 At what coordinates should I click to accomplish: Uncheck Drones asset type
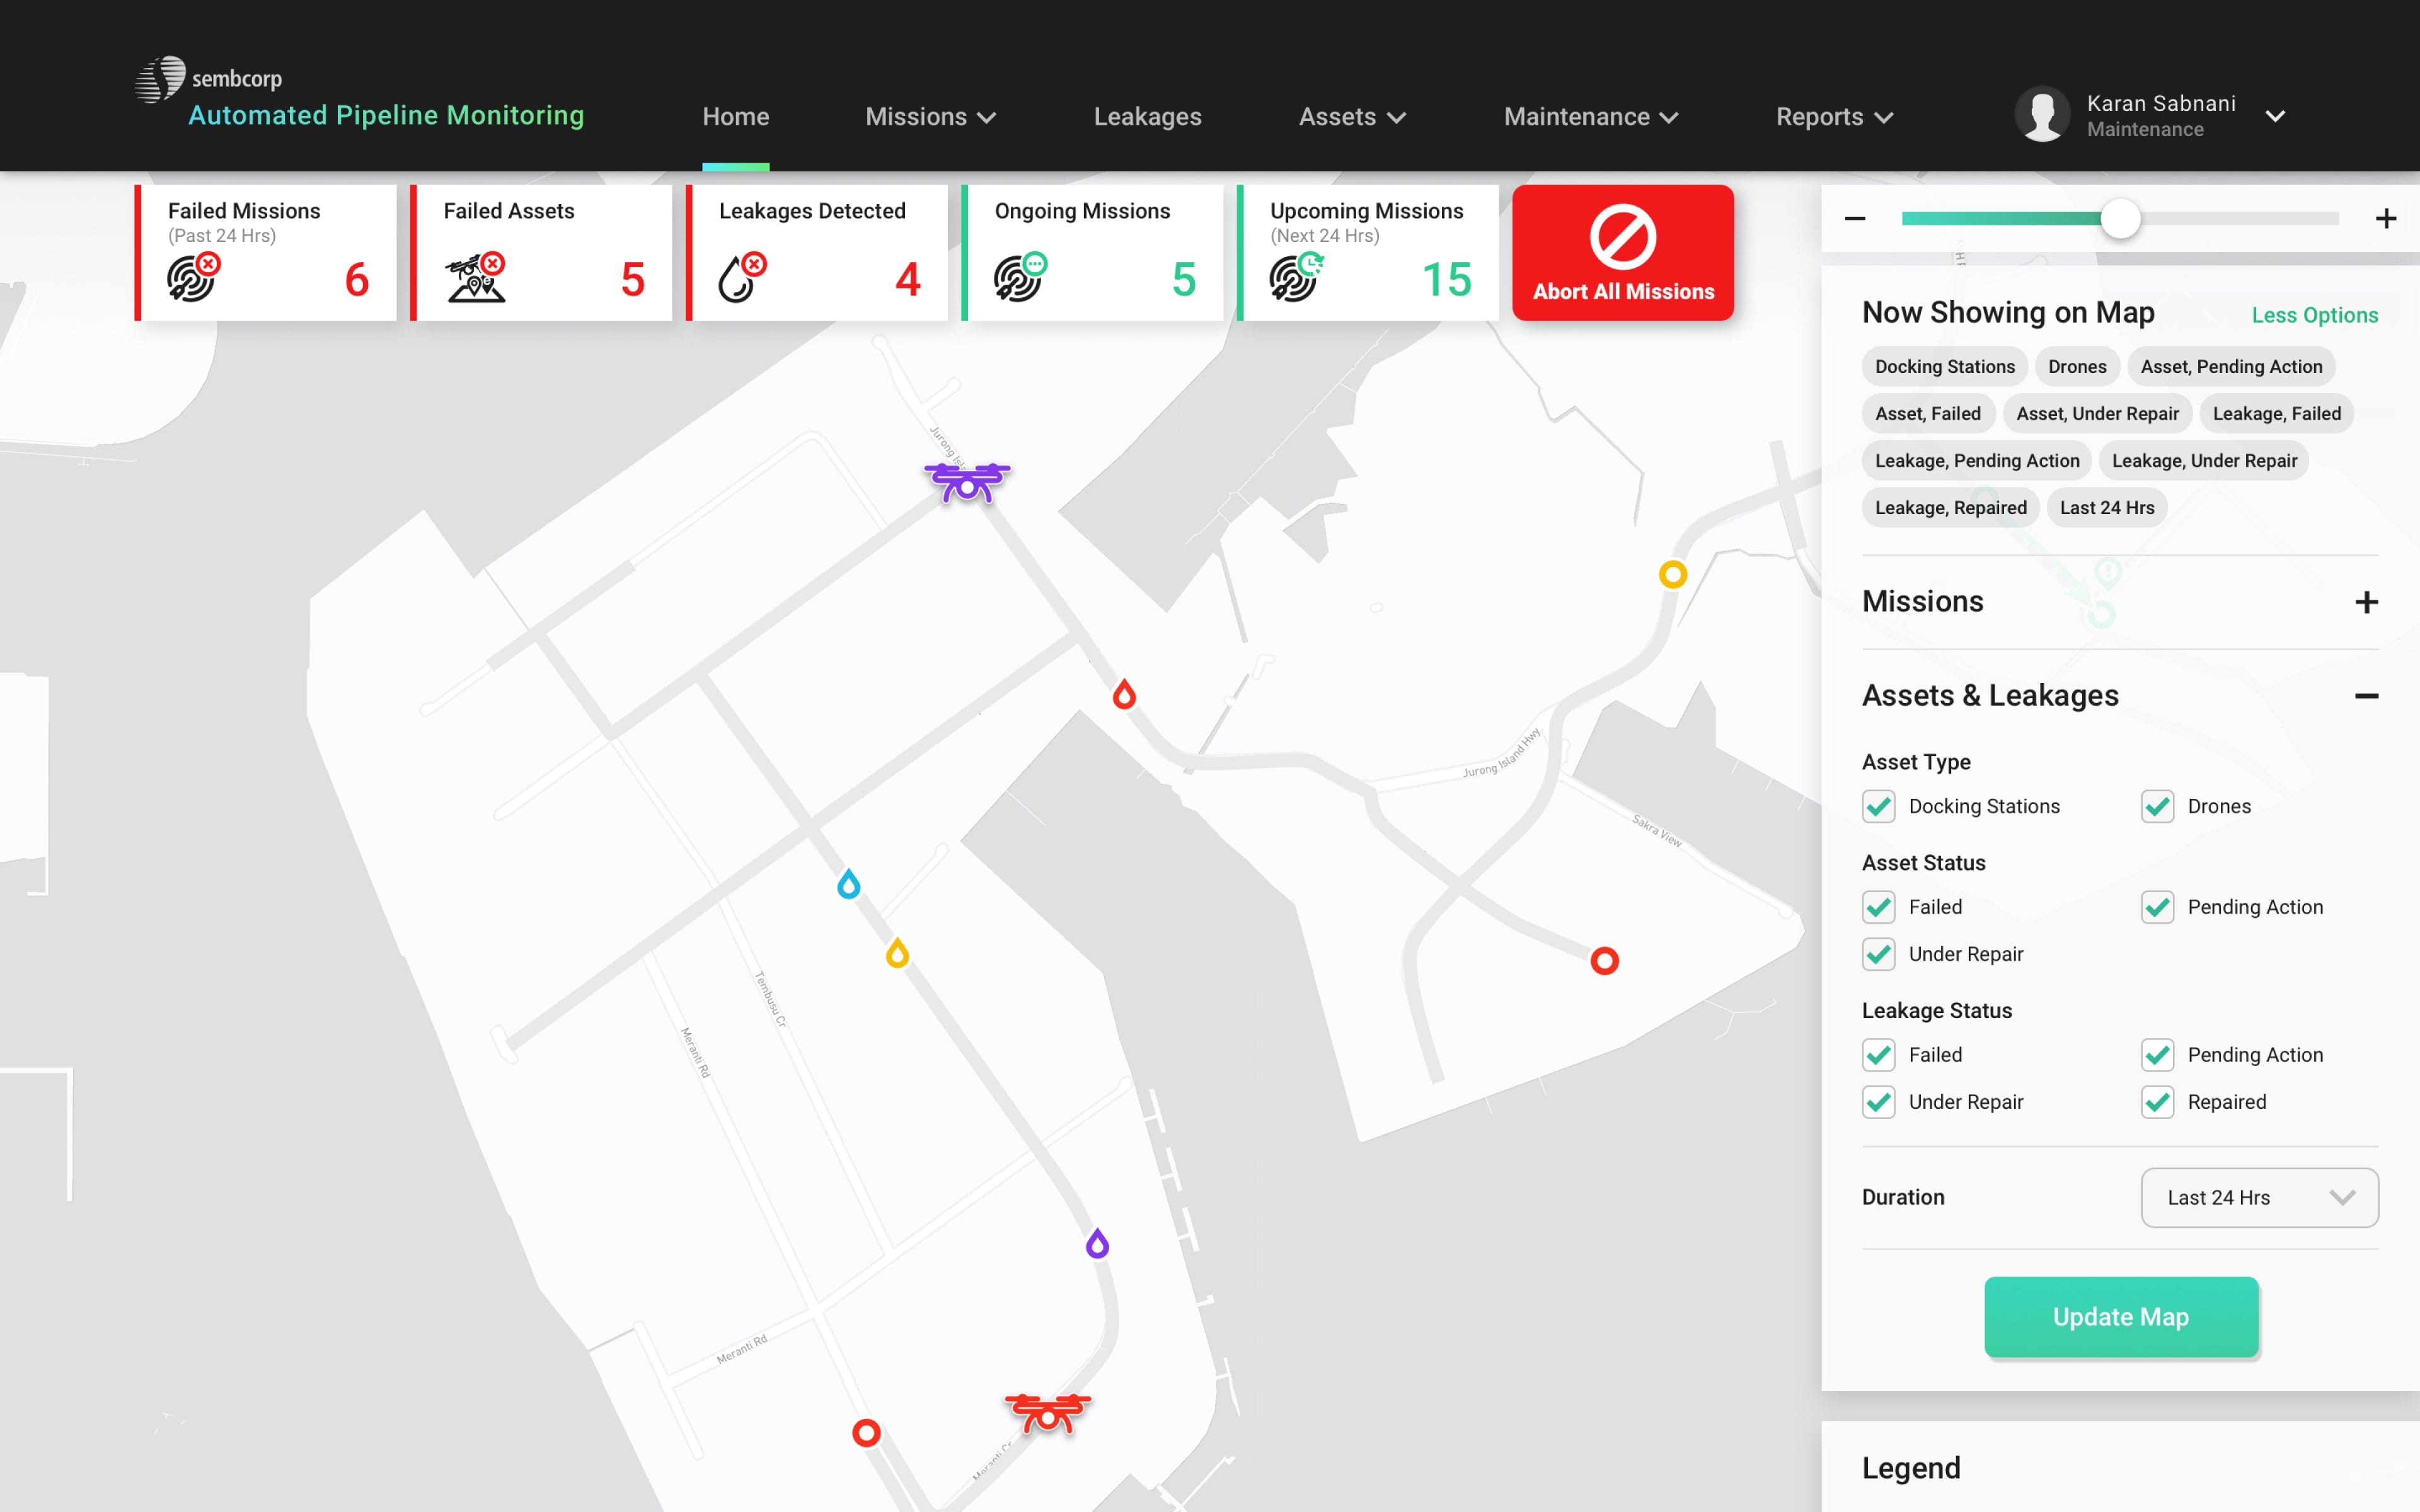2157,806
